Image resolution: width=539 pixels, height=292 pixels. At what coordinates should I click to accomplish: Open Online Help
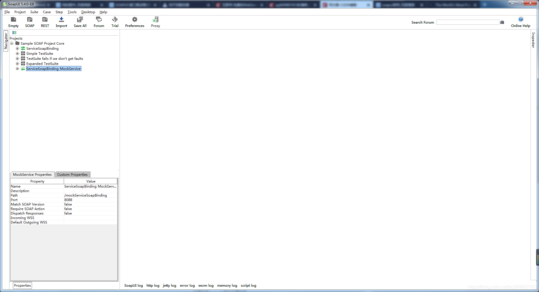pyautogui.click(x=520, y=22)
